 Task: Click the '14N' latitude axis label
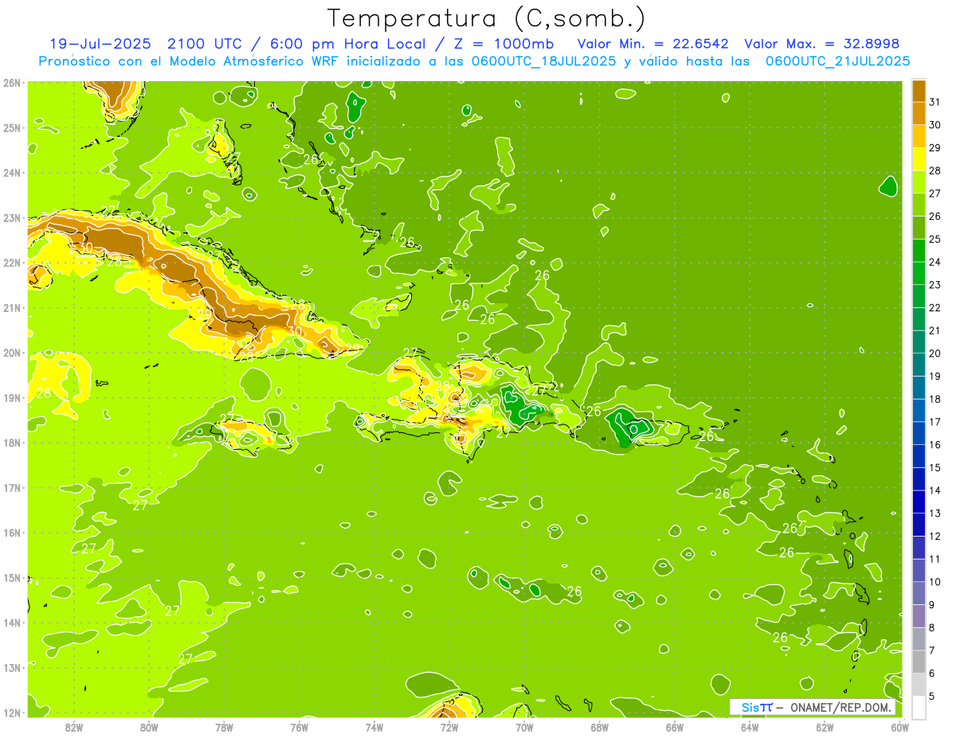(x=12, y=623)
